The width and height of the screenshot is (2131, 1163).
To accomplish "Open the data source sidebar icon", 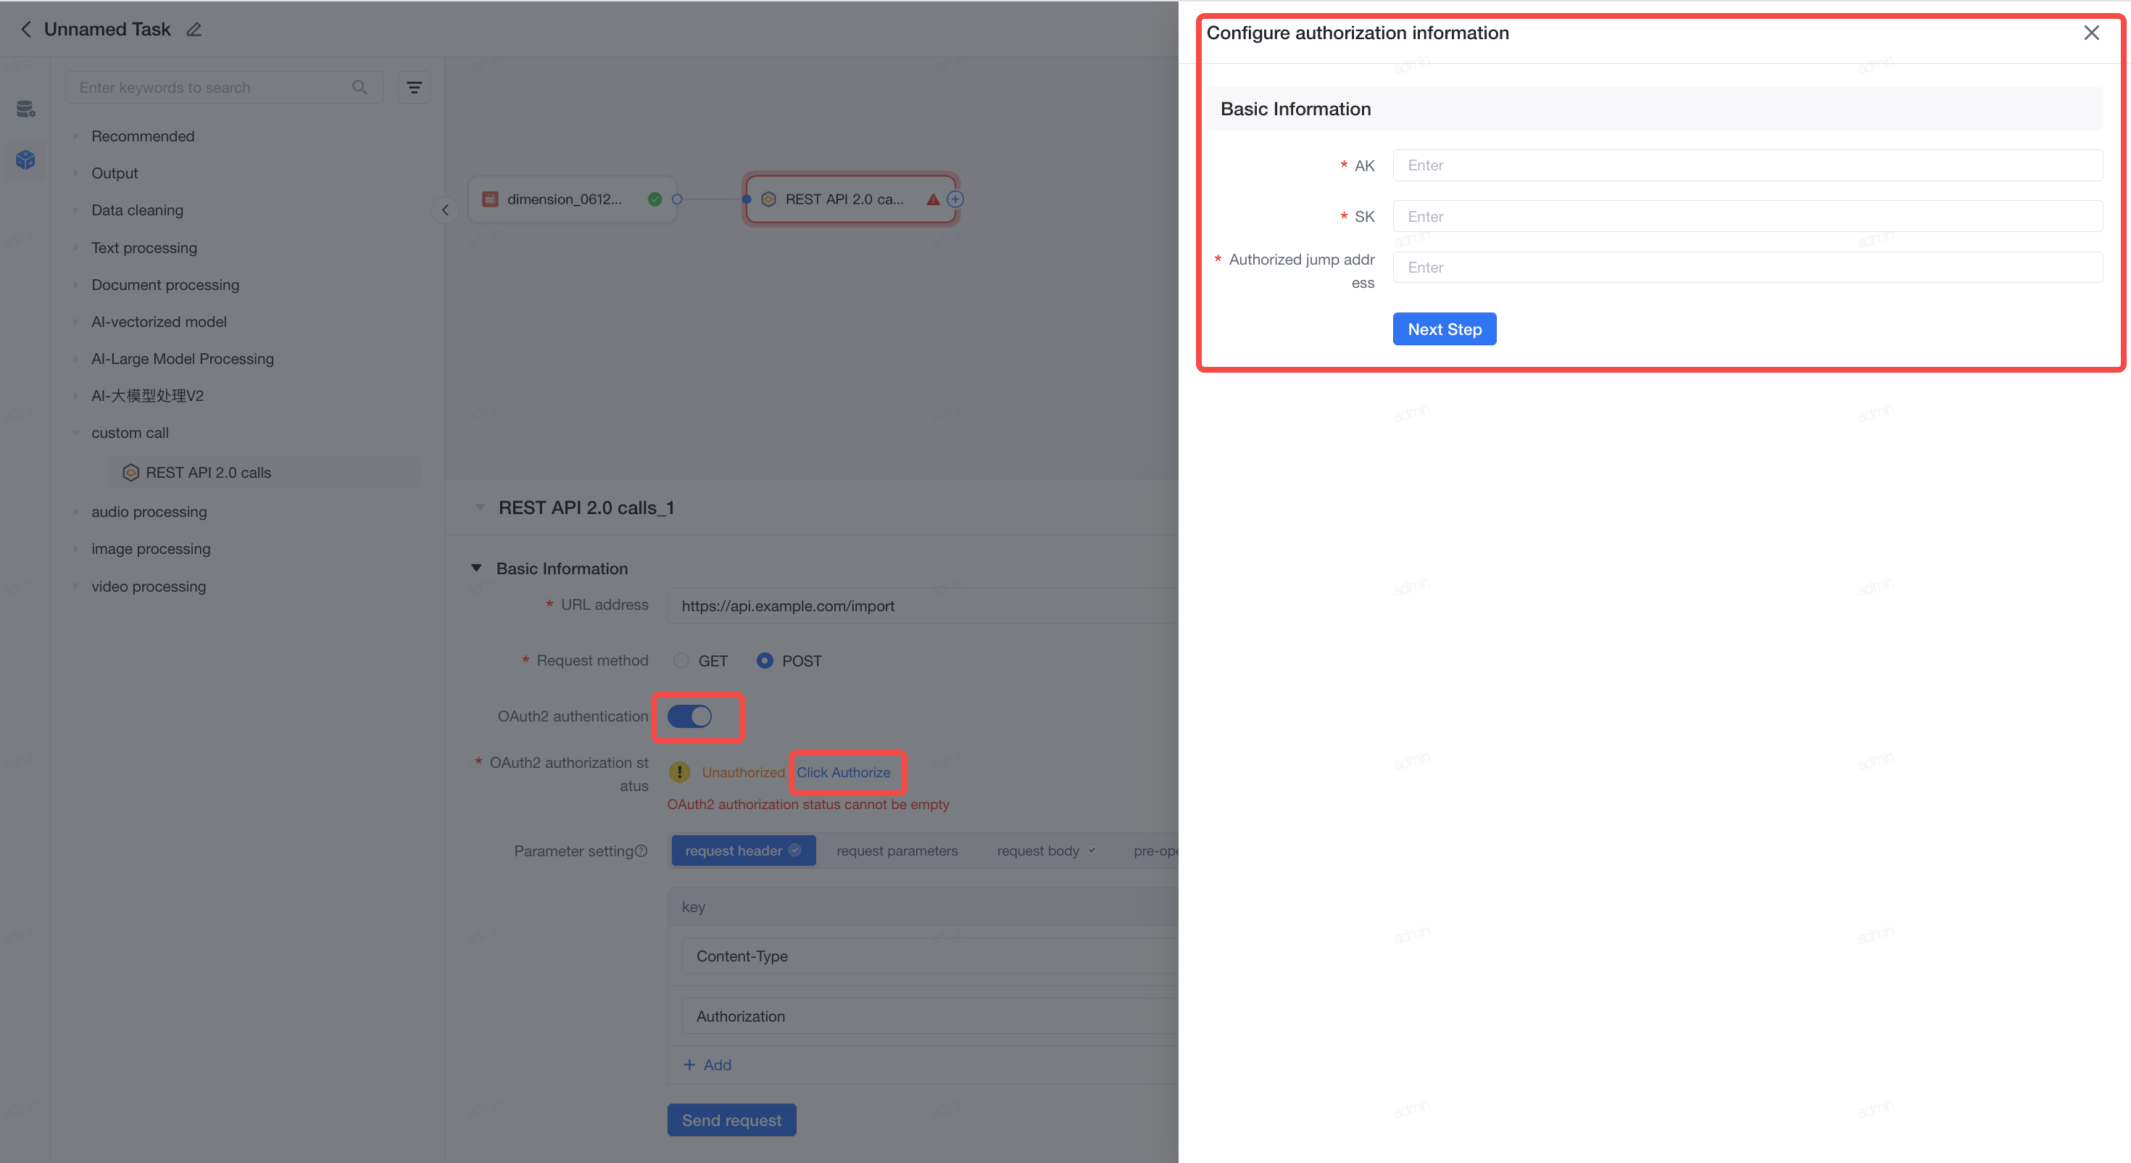I will [x=25, y=109].
